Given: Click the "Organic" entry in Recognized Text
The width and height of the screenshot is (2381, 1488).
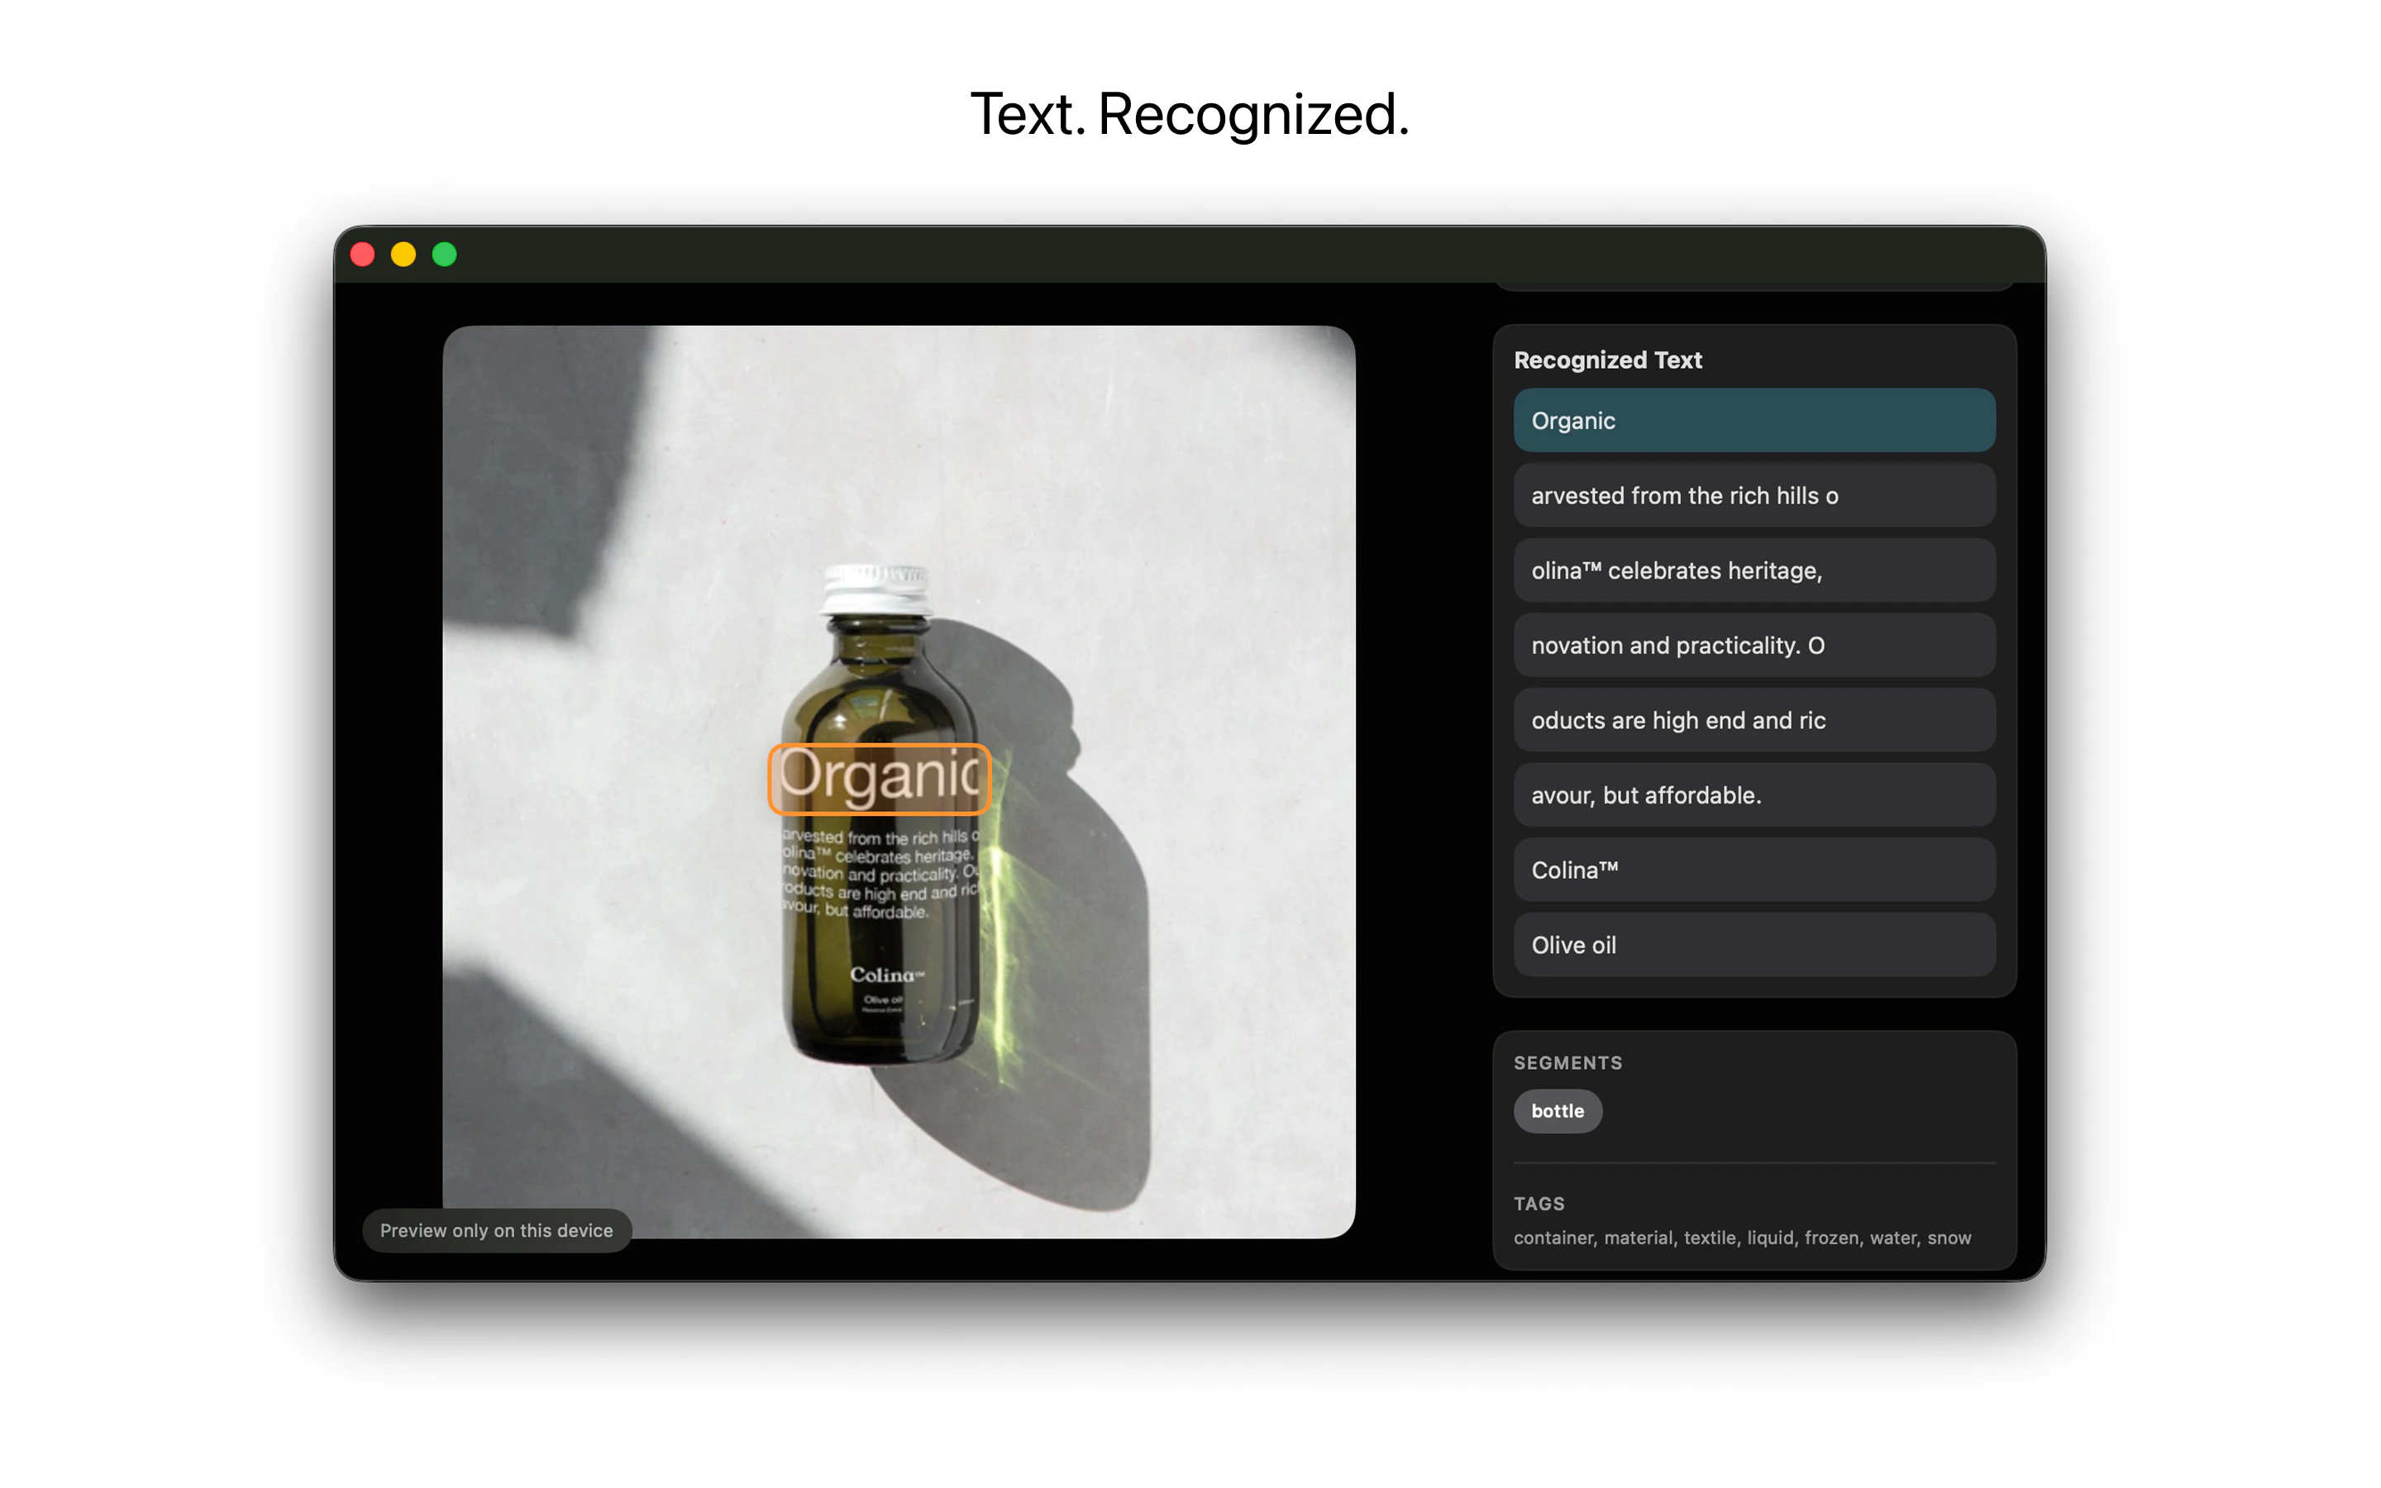Looking at the screenshot, I should tap(1754, 420).
